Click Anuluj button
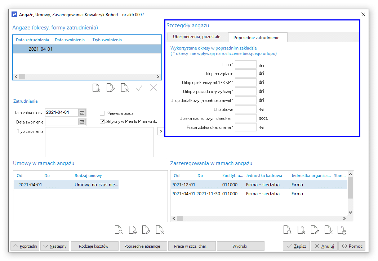Viewport: 378px width, 261px height. coord(324,246)
